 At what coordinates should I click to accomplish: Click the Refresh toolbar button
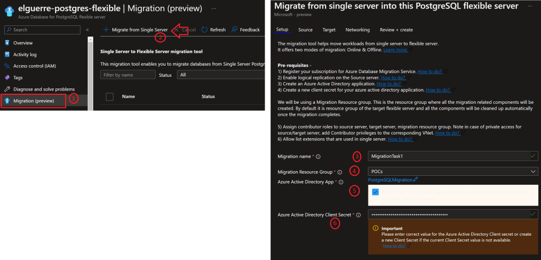pyautogui.click(x=213, y=30)
